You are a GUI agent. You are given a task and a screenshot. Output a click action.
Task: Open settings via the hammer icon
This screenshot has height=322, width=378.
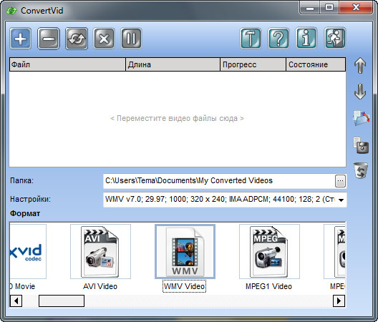tap(251, 39)
